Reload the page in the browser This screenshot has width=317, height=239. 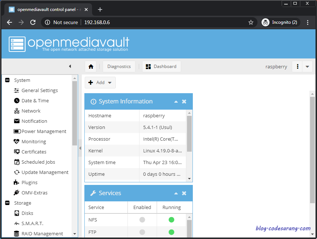[33, 22]
